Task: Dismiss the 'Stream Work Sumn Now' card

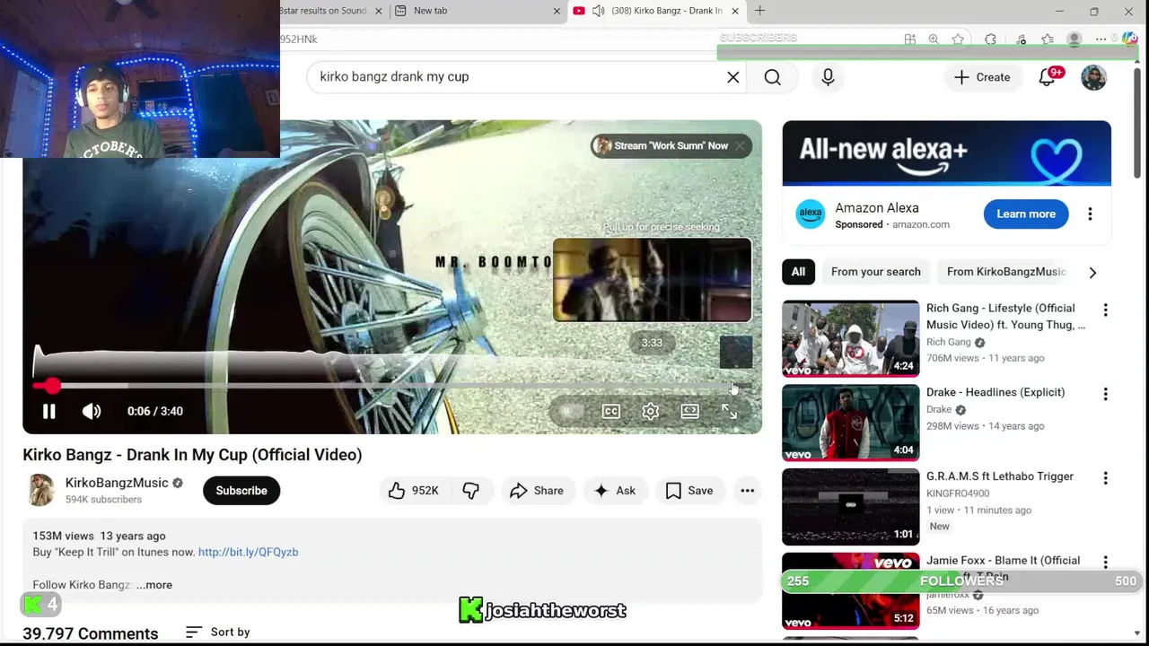Action: [x=740, y=145]
